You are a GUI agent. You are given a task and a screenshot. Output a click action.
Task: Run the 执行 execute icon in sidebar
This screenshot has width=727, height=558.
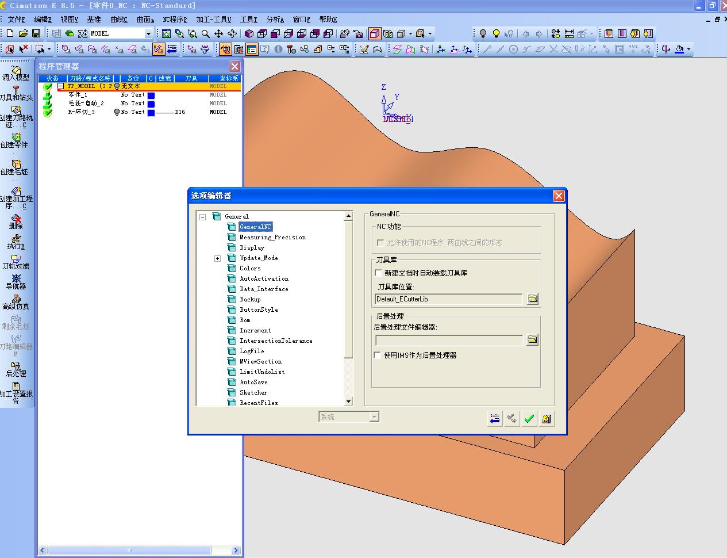point(16,242)
